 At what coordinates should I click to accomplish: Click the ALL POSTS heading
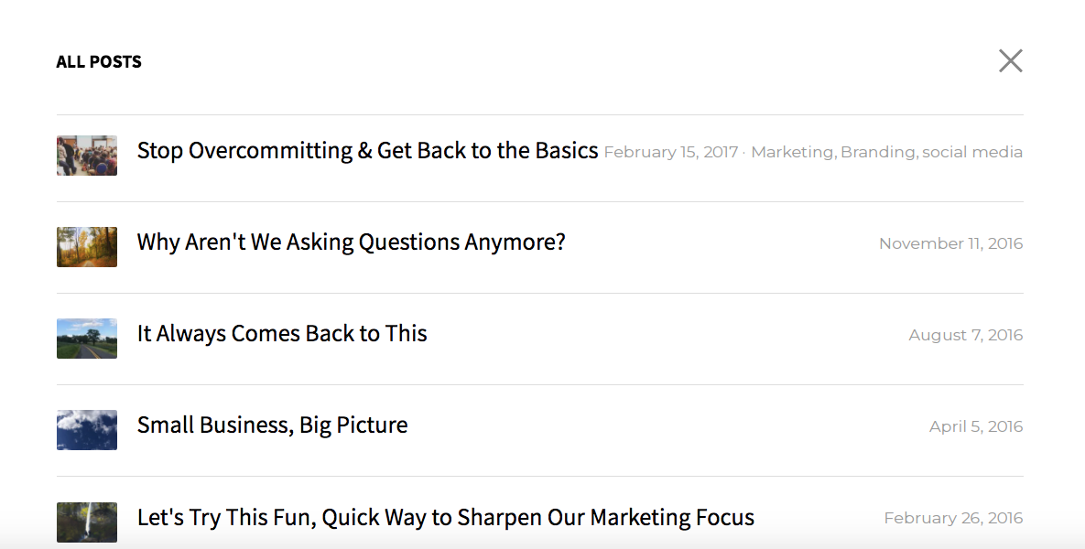[99, 61]
